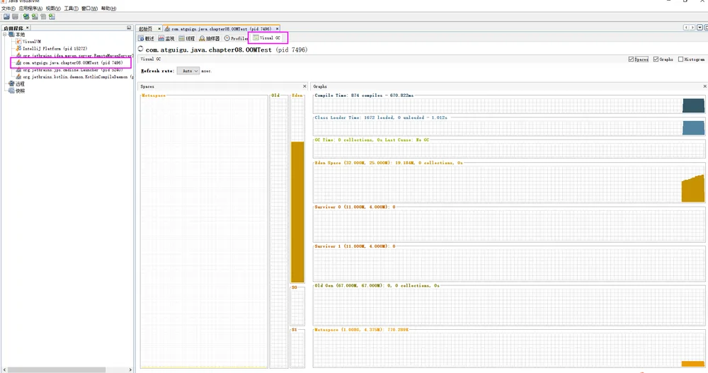Viewport: 708px width, 373px height.
Task: Click the 远程 remote hosts icon
Action: pyautogui.click(x=12, y=84)
